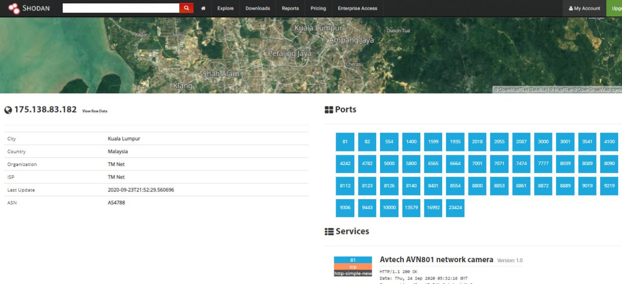Select the IP address 175.138.83.182 heading
Viewport: 622px width, 284px height.
coord(45,110)
